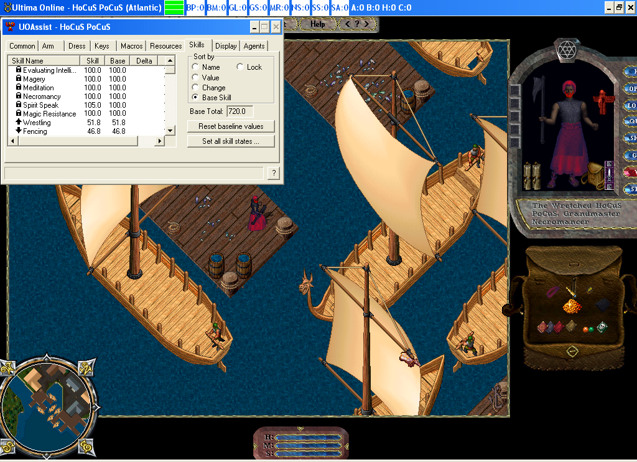Click Set all skill states button
This screenshot has height=462, width=637.
coord(231,141)
